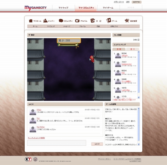Click avatar of rank 2 player 7227

118,64
